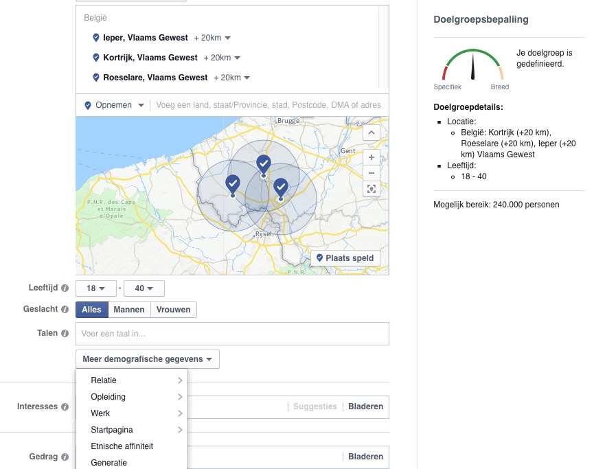Viewport: 594px width, 469px height.
Task: Open Bladeren to browse interests
Action: (x=365, y=407)
